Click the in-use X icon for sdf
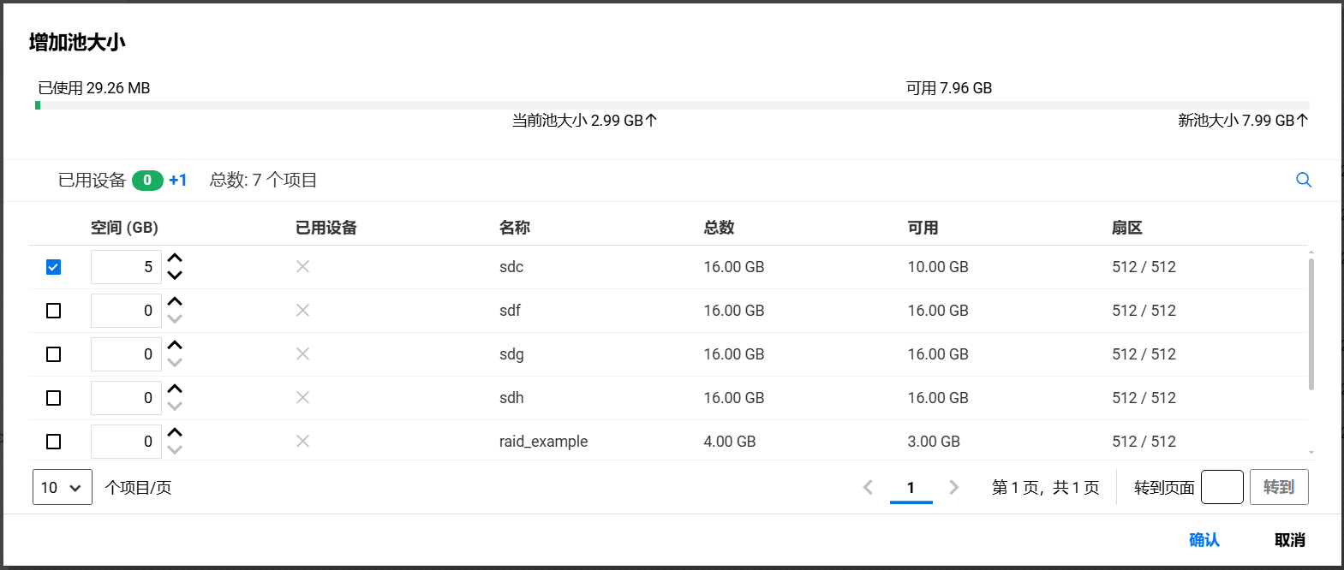Screen dimensions: 1344x570 302,311
